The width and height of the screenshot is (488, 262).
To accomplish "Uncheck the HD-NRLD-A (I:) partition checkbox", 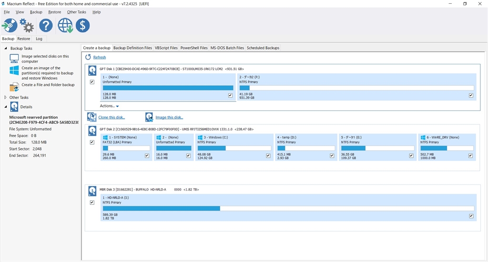I will click(471, 216).
